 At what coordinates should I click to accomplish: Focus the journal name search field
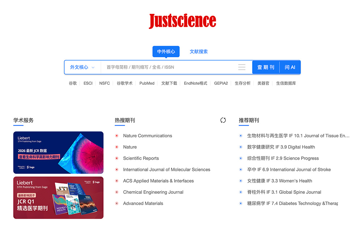[x=170, y=67]
